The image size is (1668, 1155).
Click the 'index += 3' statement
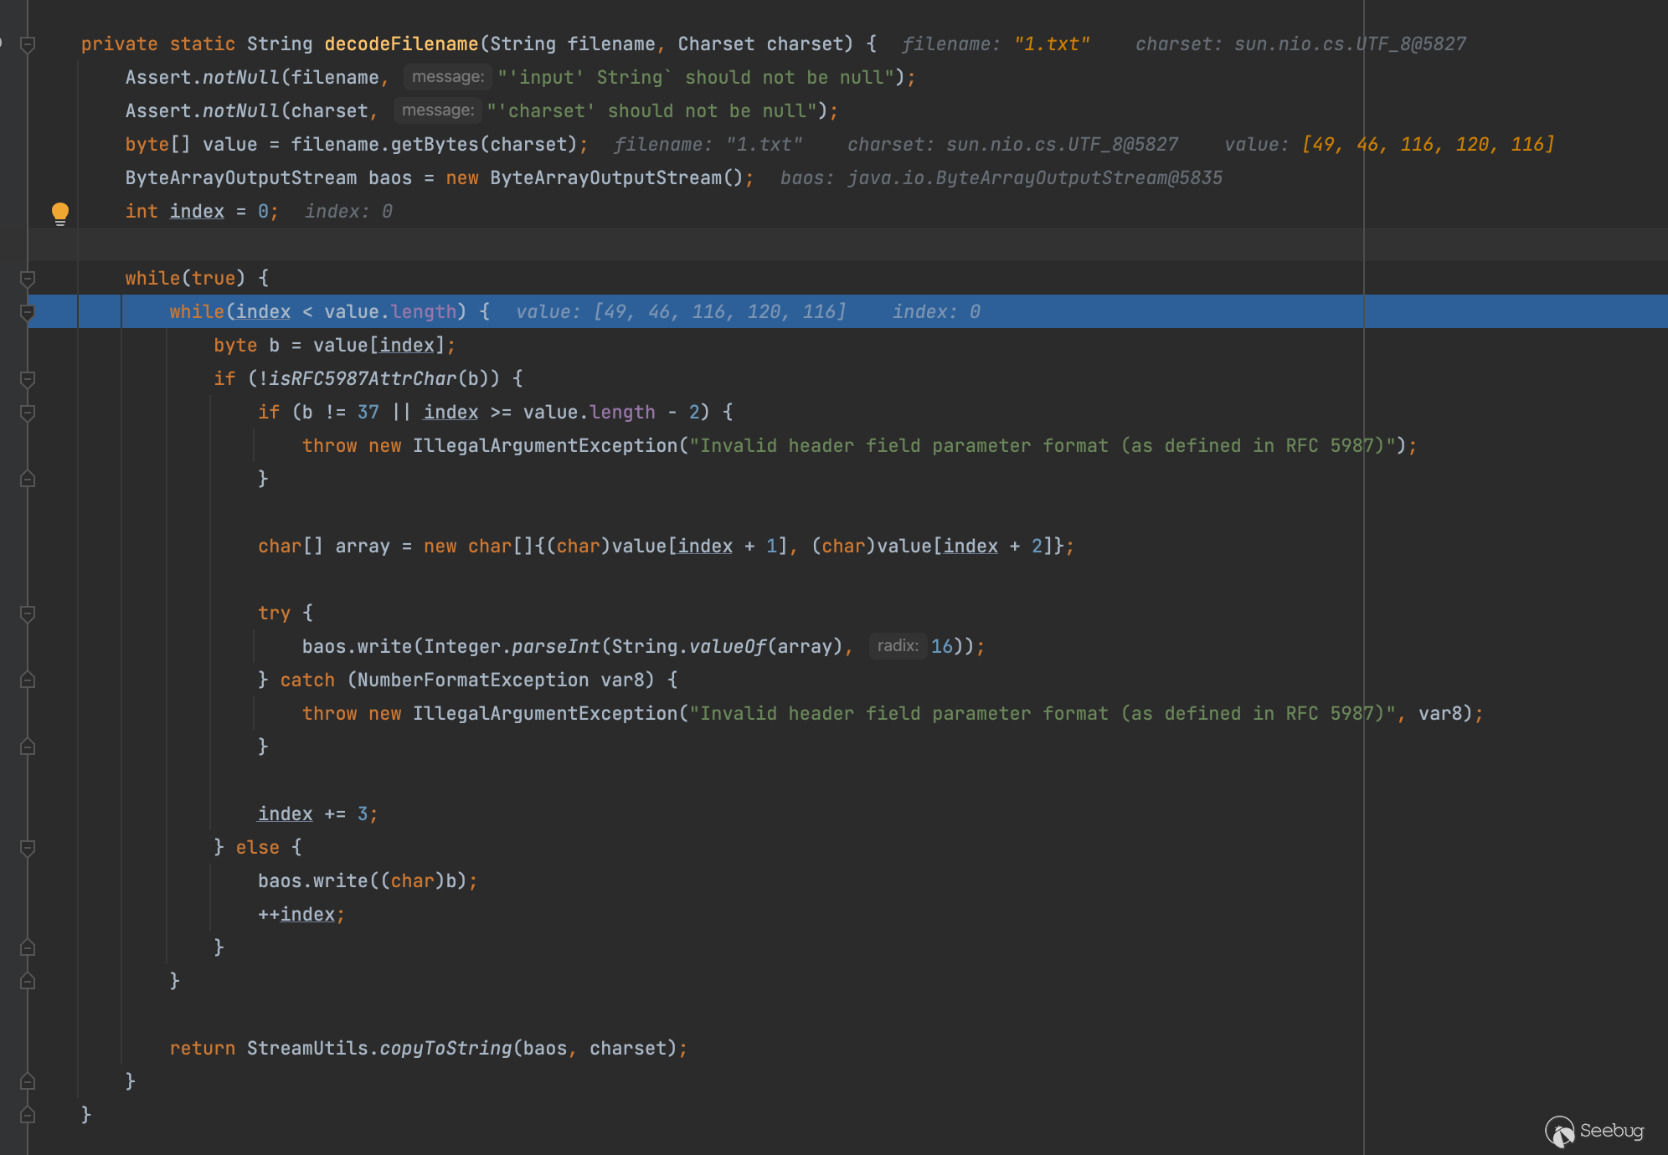(x=317, y=814)
